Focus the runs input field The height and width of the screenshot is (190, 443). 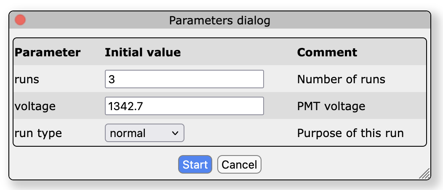(x=184, y=79)
